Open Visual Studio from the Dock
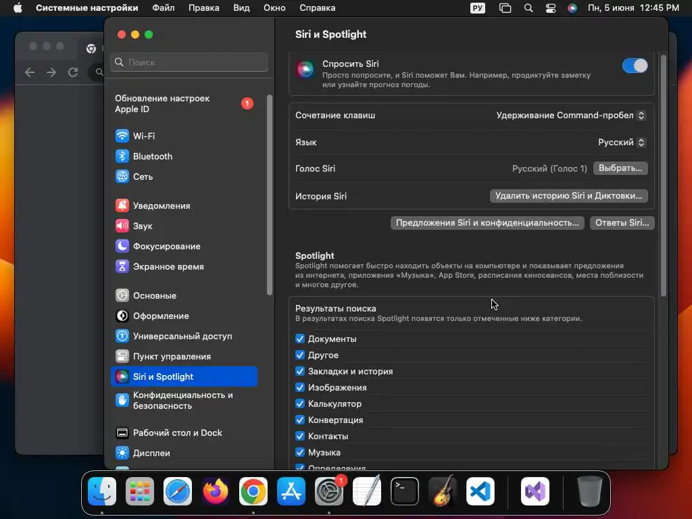692x519 pixels. 535,491
